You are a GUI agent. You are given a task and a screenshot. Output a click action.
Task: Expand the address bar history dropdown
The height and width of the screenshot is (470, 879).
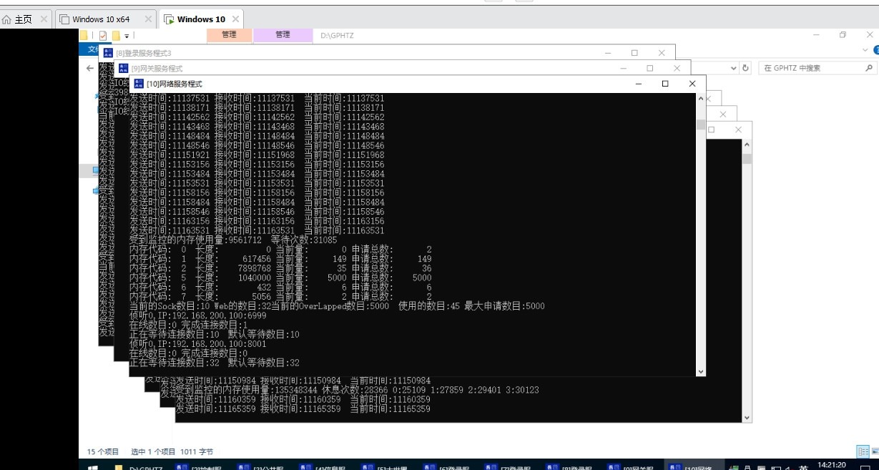point(733,68)
